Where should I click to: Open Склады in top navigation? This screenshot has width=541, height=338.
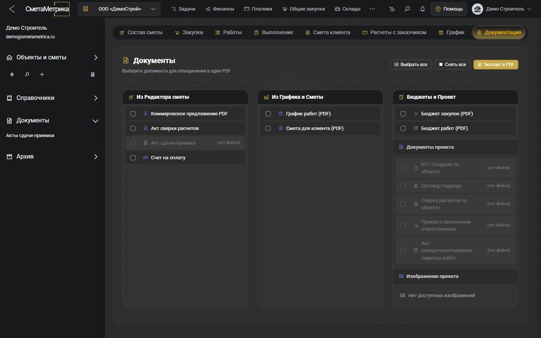[348, 9]
